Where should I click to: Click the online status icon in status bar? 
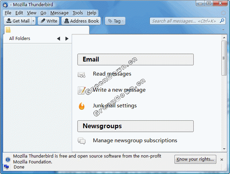6,167
